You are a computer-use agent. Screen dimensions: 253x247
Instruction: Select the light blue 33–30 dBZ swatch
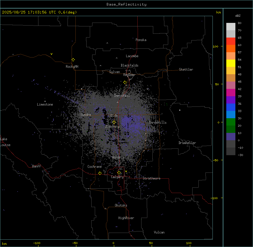[x=231, y=114]
